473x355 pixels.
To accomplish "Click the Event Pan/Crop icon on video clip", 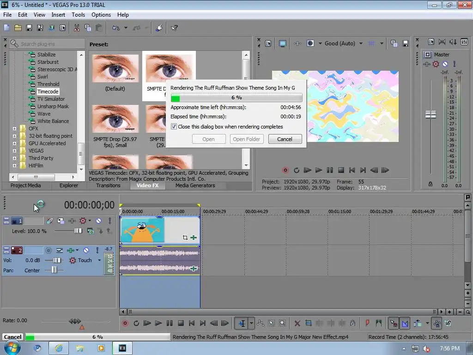I will point(185,238).
